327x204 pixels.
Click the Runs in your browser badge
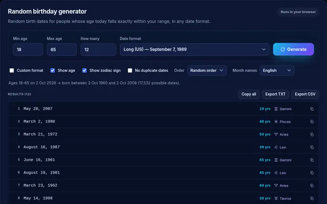point(298,12)
